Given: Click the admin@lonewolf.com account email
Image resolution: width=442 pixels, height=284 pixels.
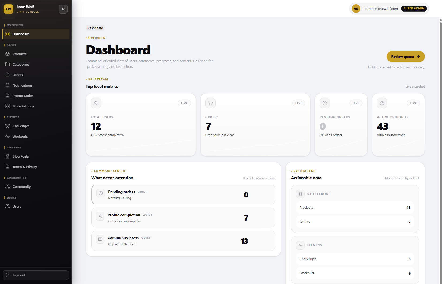Looking at the screenshot, I should pos(381,9).
